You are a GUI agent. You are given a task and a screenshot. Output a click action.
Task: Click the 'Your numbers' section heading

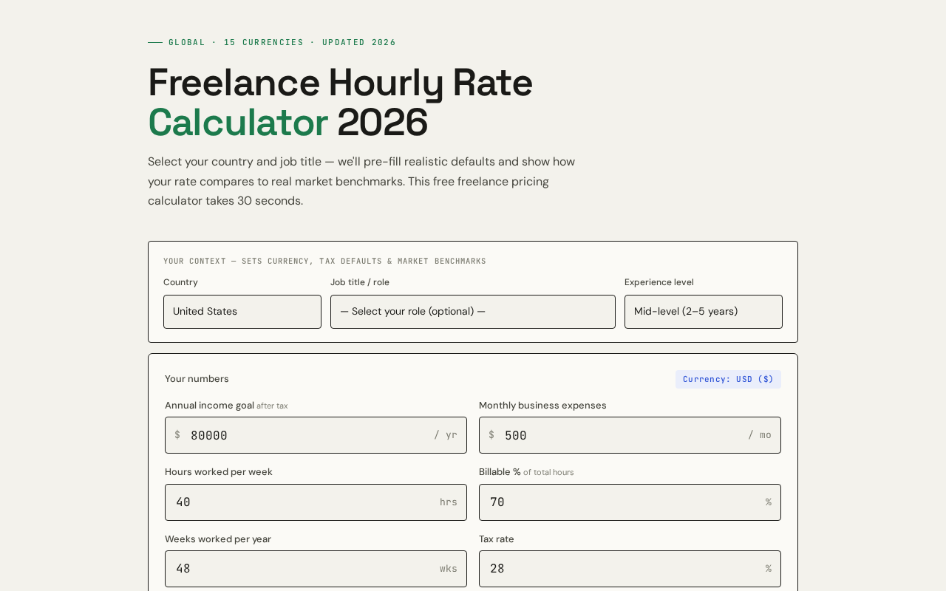(x=197, y=379)
